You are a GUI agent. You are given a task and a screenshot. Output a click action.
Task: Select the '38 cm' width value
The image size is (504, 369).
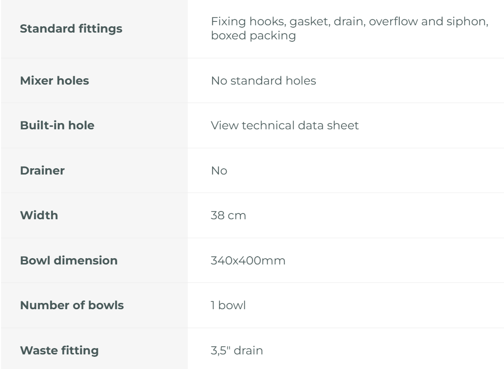coord(228,215)
